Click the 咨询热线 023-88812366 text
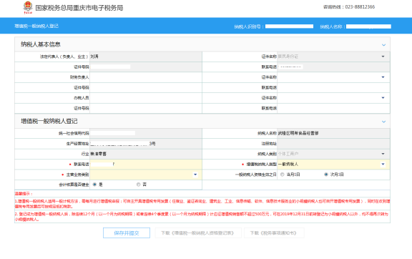 pos(349,7)
